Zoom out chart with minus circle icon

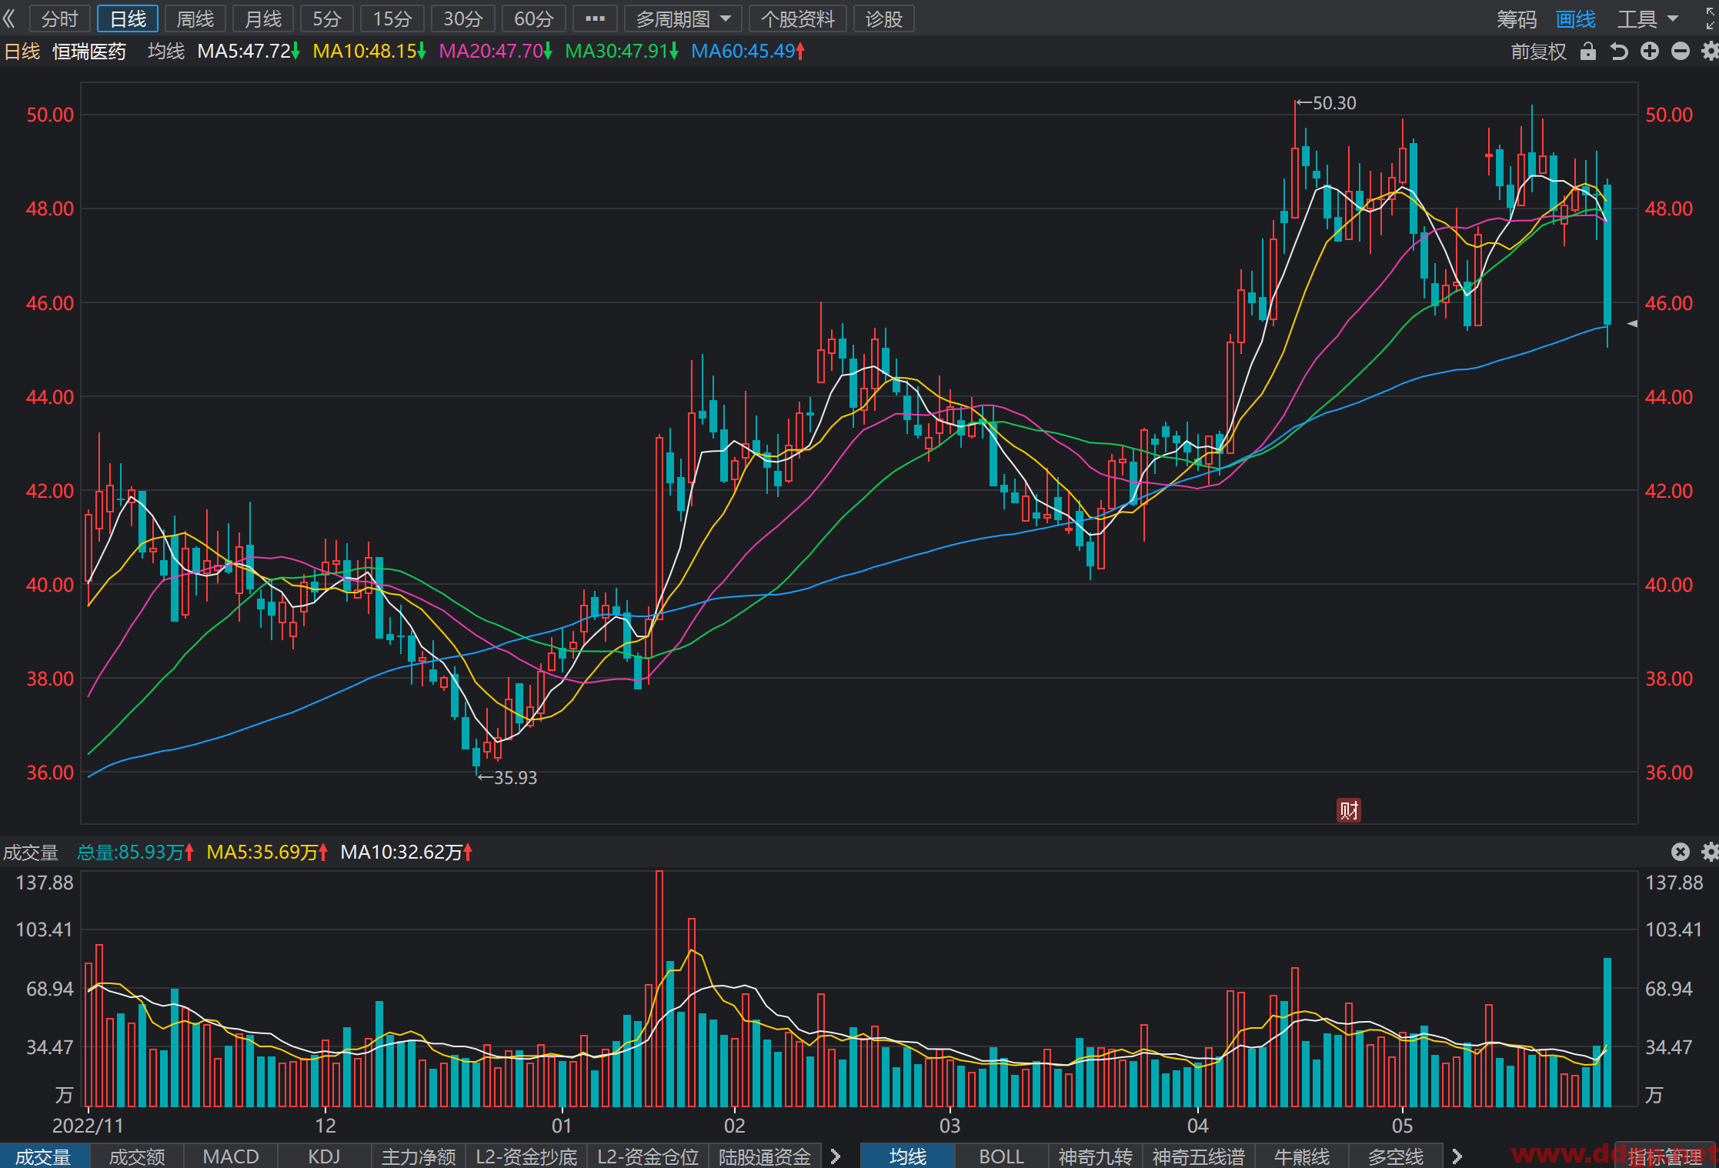1681,52
